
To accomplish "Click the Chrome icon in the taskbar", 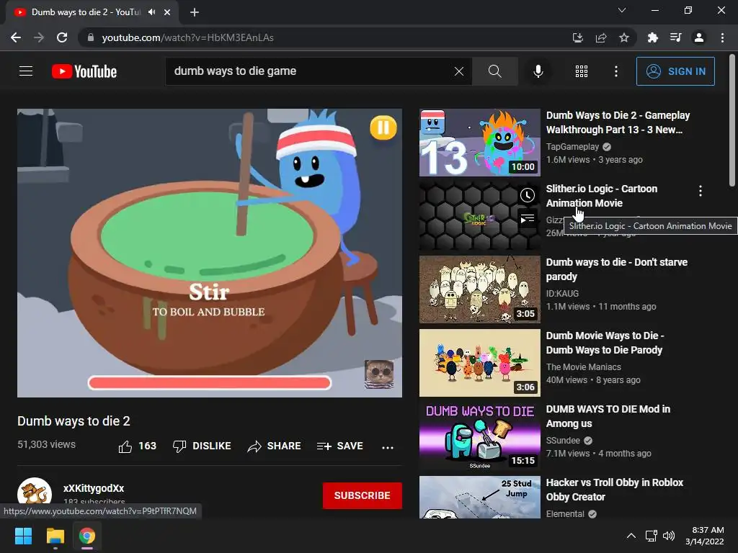I will [87, 536].
